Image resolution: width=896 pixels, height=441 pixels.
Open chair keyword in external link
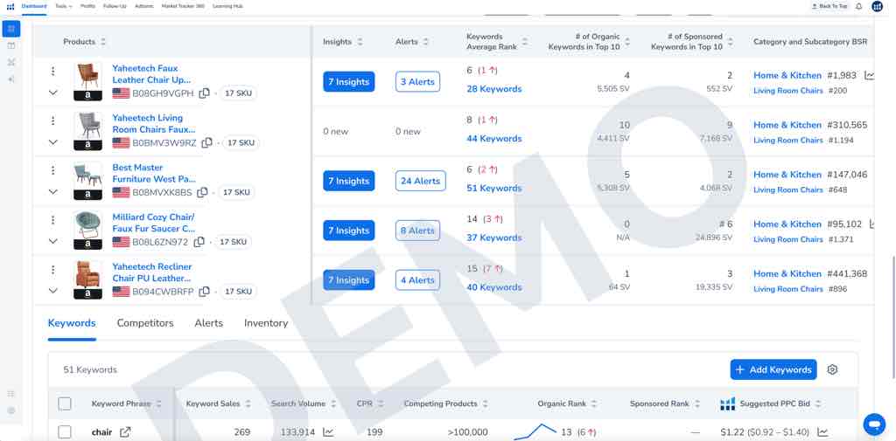pos(125,432)
